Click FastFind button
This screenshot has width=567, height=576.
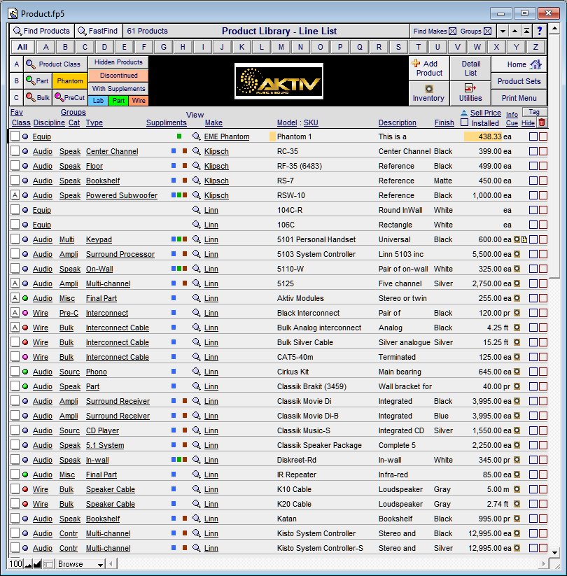(99, 31)
